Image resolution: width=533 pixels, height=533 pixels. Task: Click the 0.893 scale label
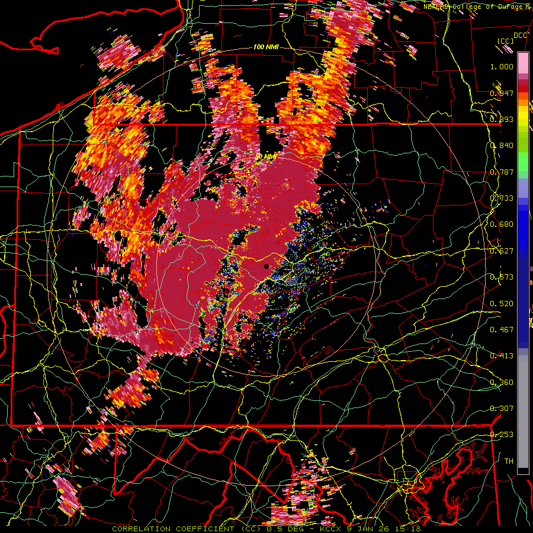tap(502, 119)
